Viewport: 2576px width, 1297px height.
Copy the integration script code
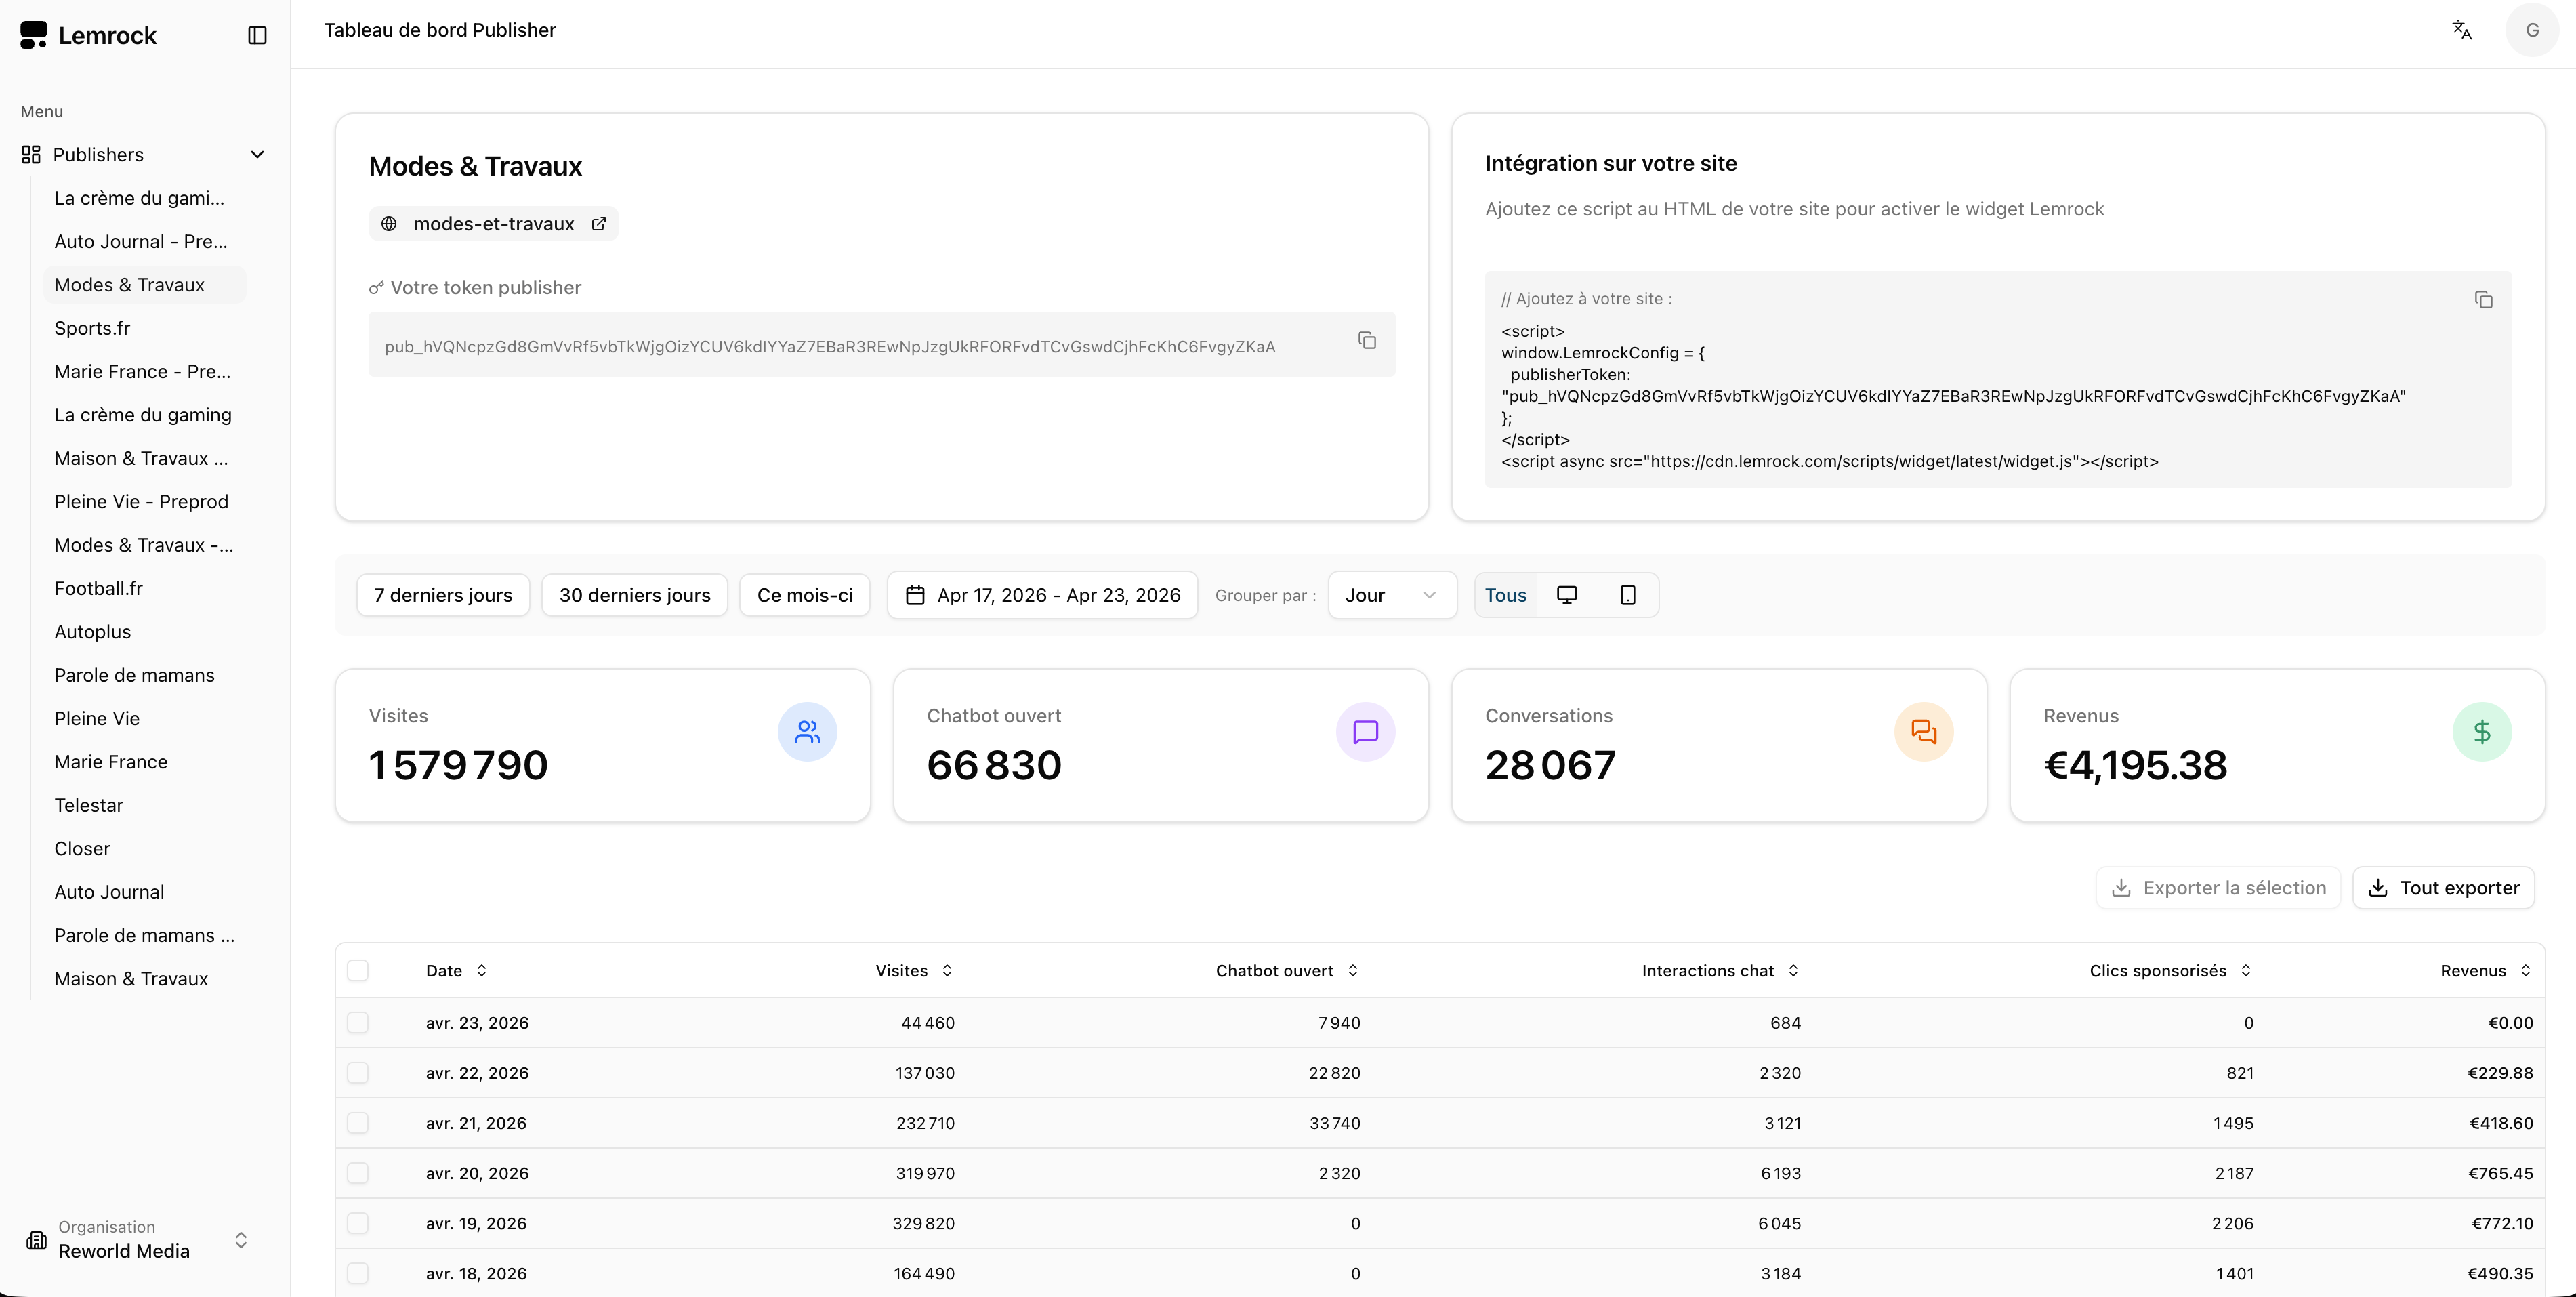pyautogui.click(x=2482, y=300)
